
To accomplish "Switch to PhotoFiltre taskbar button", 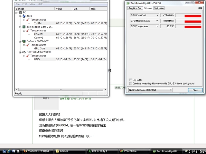I will pos(134,151).
